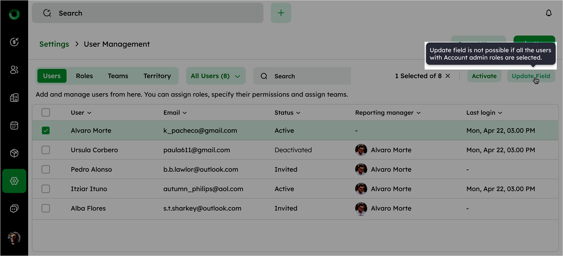Select the Ursula Corbero row checkbox
The height and width of the screenshot is (256, 563).
tap(46, 150)
